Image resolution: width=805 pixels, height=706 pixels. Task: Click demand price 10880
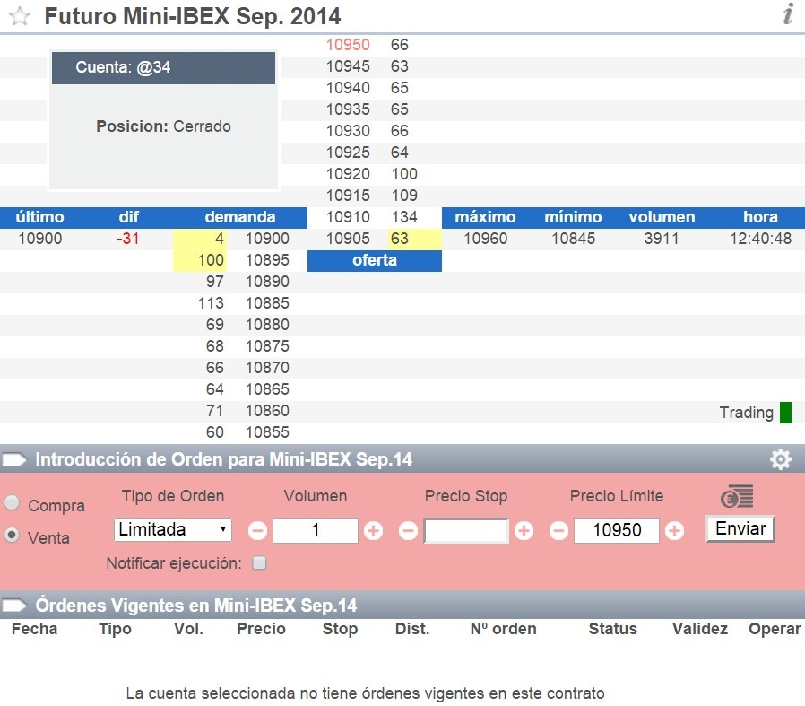point(267,326)
